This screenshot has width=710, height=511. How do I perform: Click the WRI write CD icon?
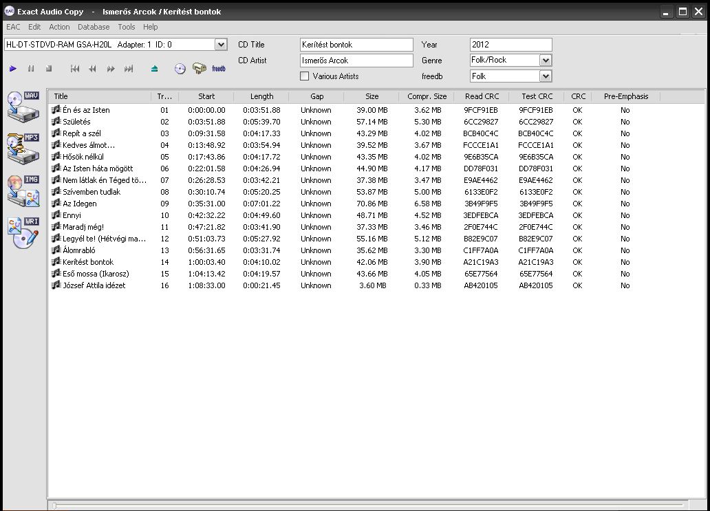23,232
